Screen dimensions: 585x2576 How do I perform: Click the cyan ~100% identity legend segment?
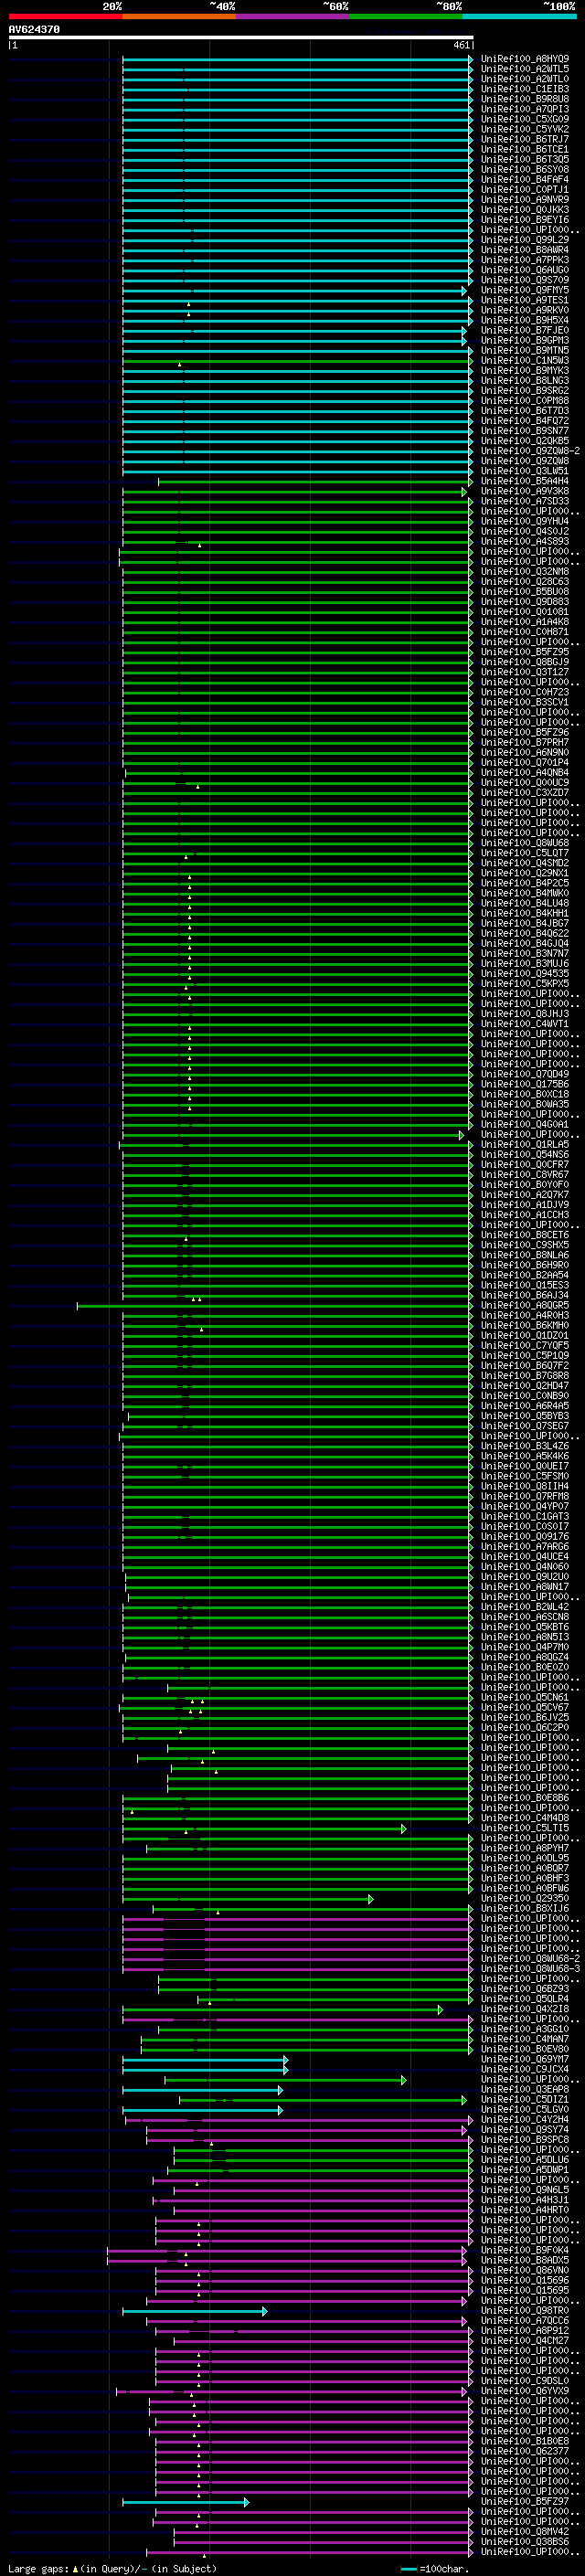(520, 16)
